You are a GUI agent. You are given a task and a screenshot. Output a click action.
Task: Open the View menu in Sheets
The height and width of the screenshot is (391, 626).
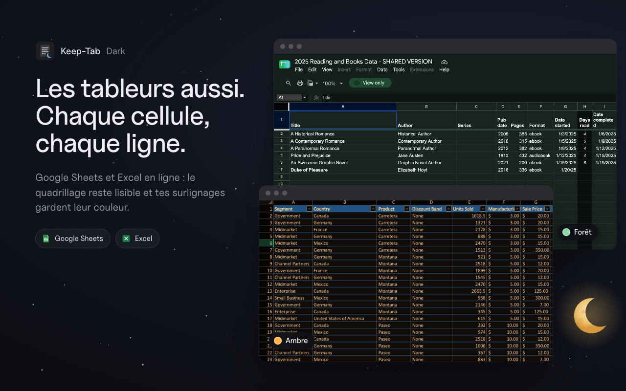point(327,69)
